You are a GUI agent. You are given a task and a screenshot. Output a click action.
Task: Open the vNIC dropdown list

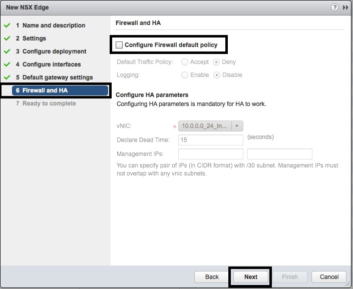[237, 126]
